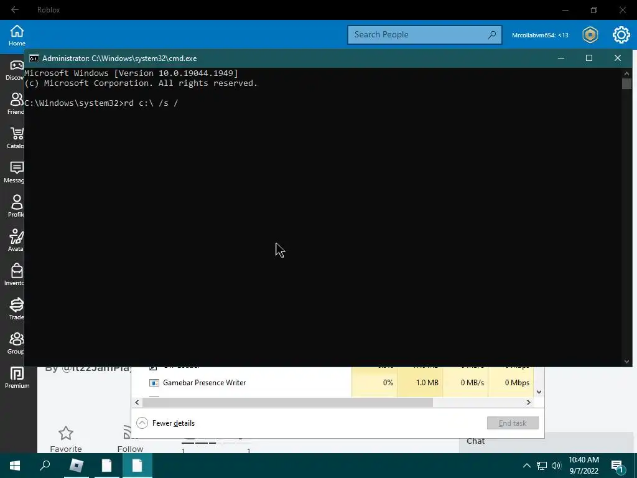The width and height of the screenshot is (637, 478).
Task: Click the Follow feed icon
Action: pyautogui.click(x=127, y=433)
